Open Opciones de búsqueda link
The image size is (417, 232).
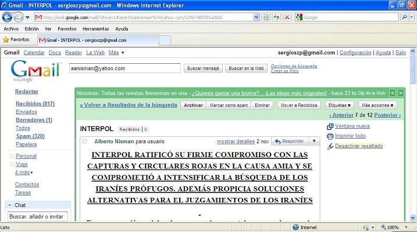294,66
